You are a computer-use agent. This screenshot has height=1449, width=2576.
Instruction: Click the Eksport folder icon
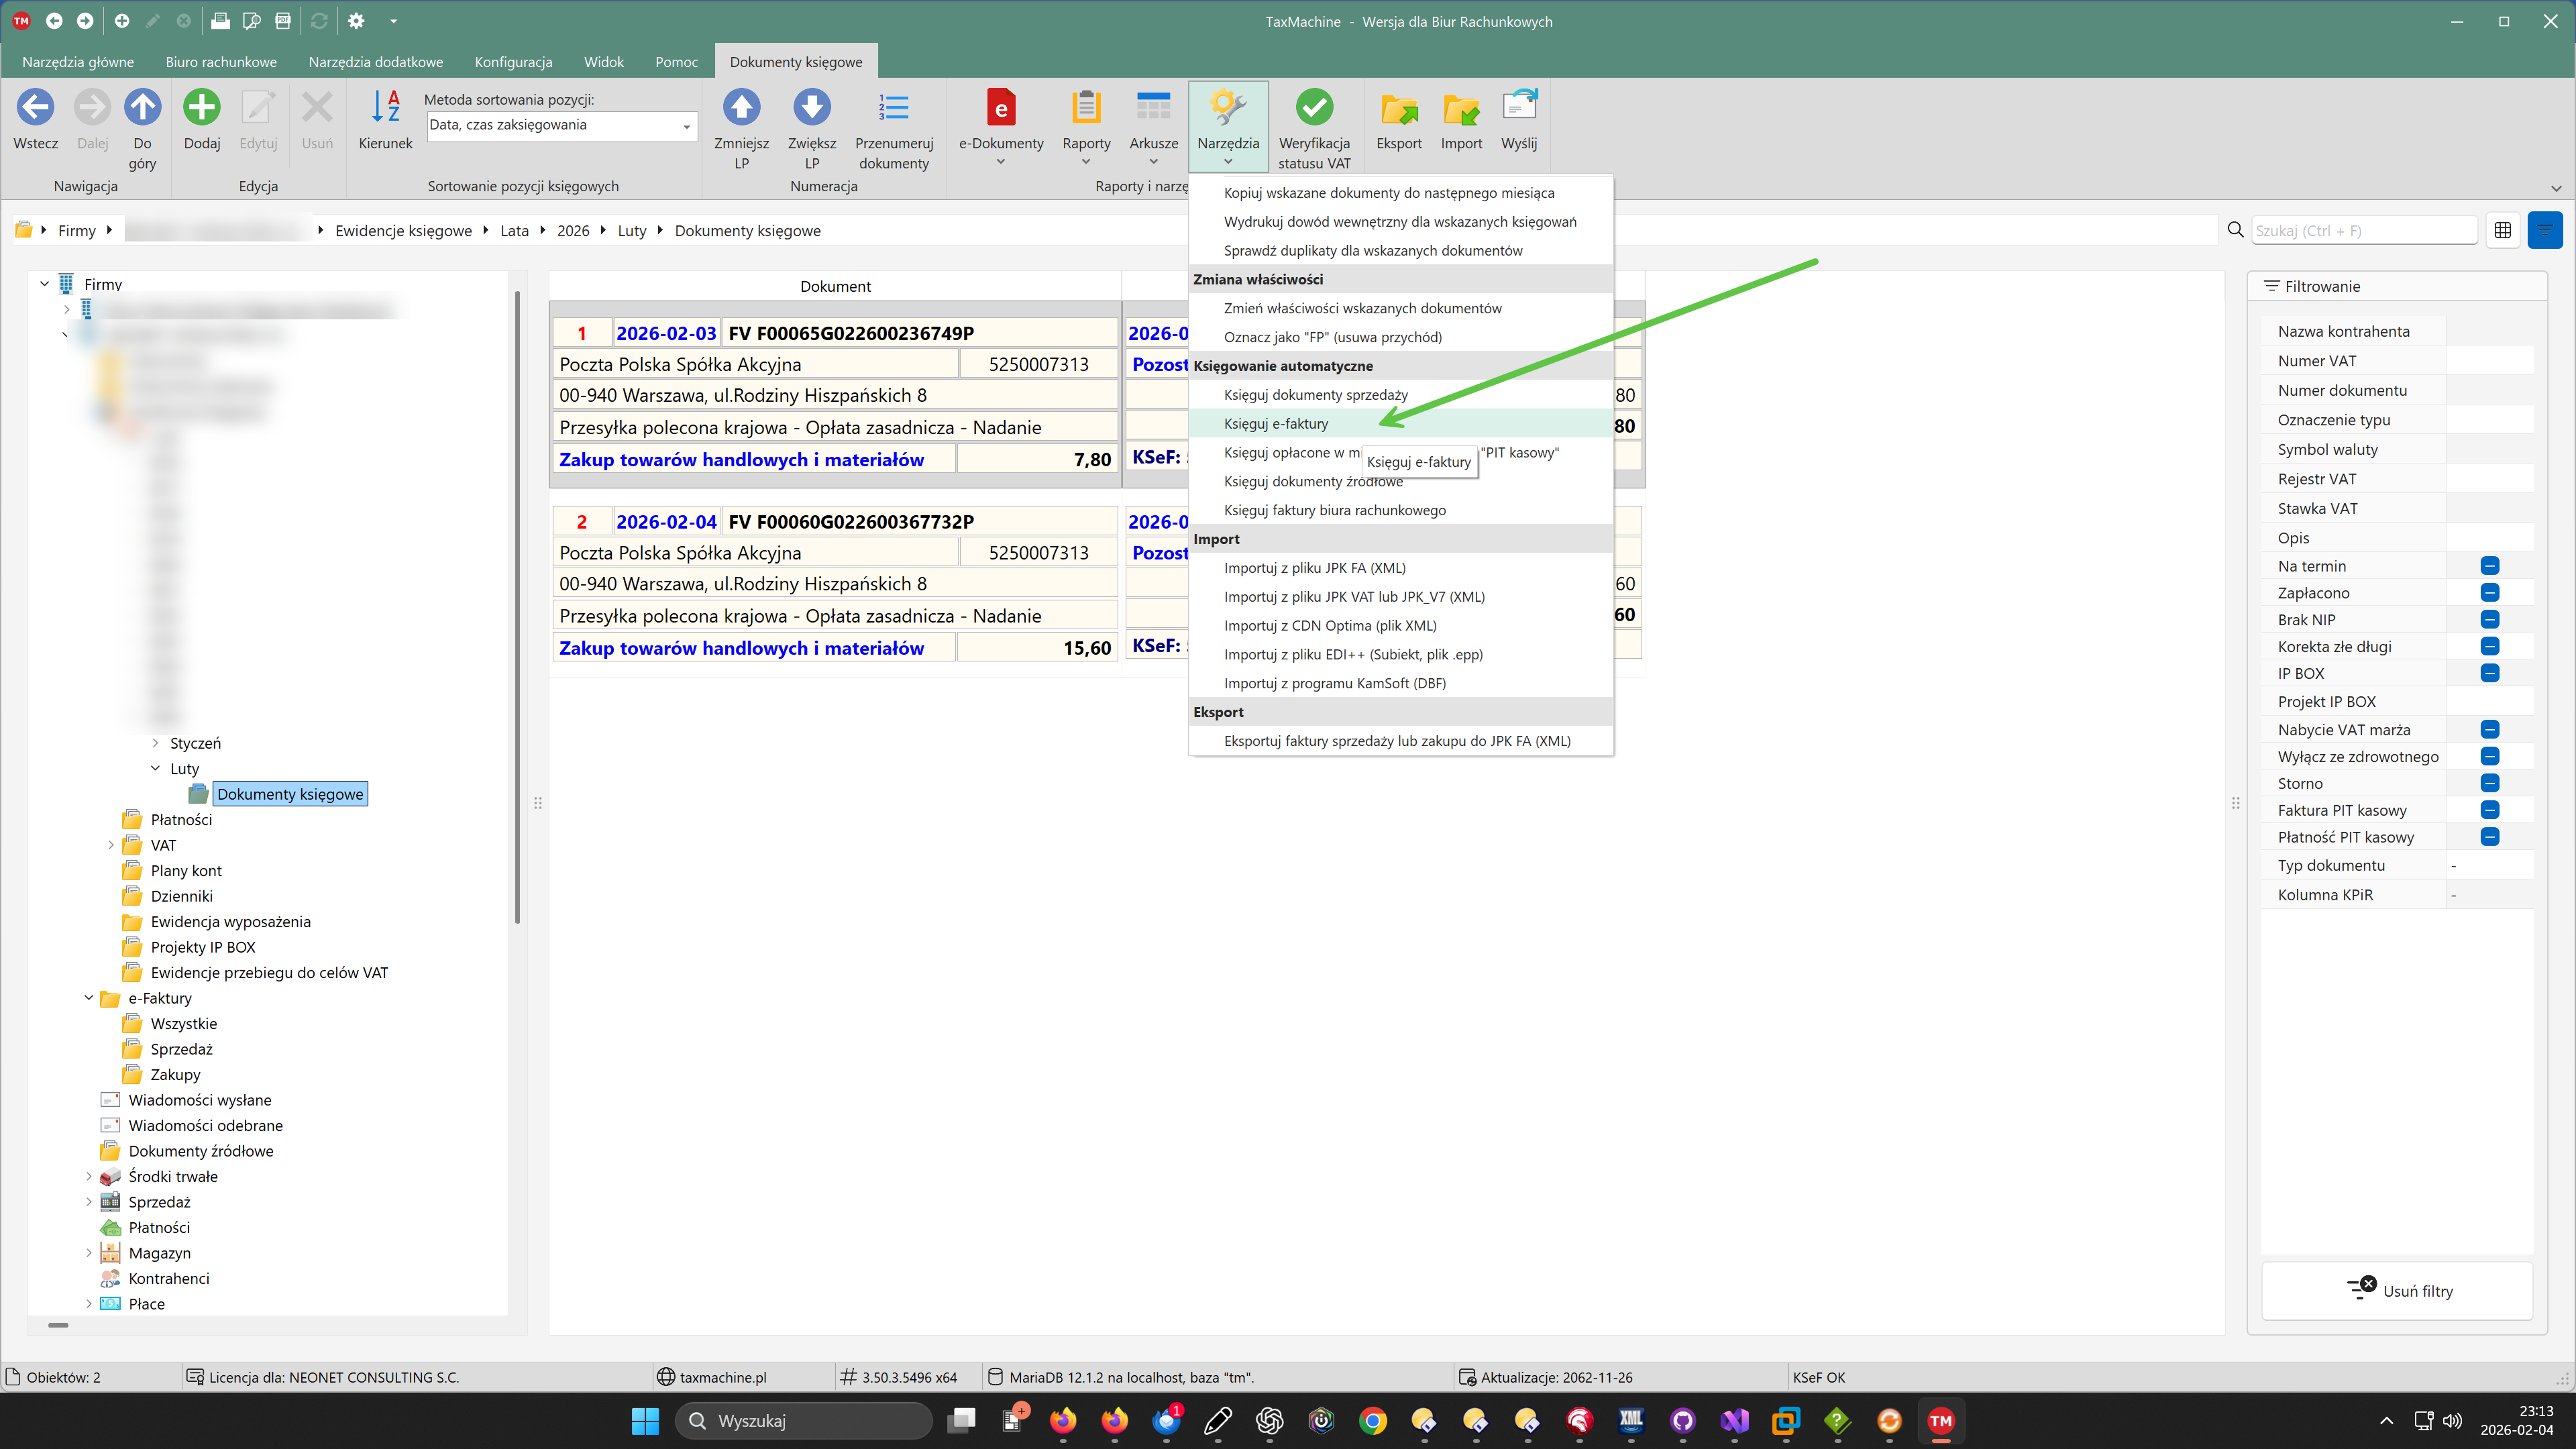1398,109
